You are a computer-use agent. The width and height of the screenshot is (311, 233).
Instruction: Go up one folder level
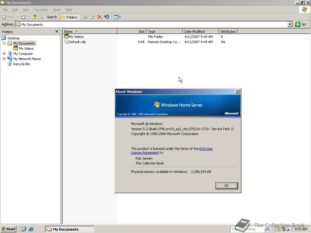(x=35, y=17)
